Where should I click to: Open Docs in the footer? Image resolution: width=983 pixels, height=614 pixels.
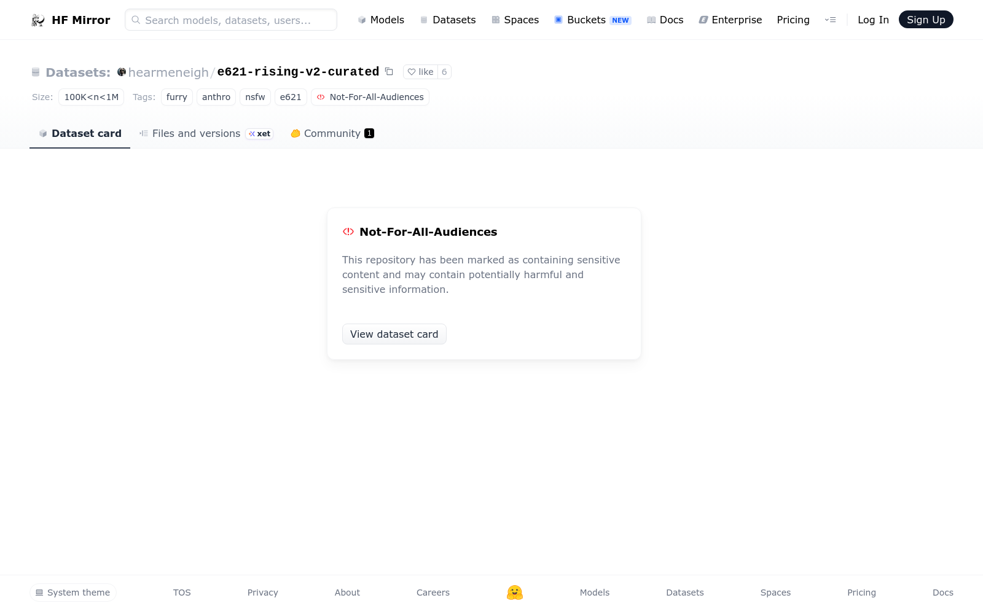pyautogui.click(x=943, y=593)
